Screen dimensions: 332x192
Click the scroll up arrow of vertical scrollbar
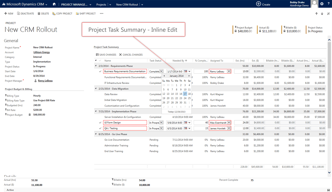click(329, 40)
